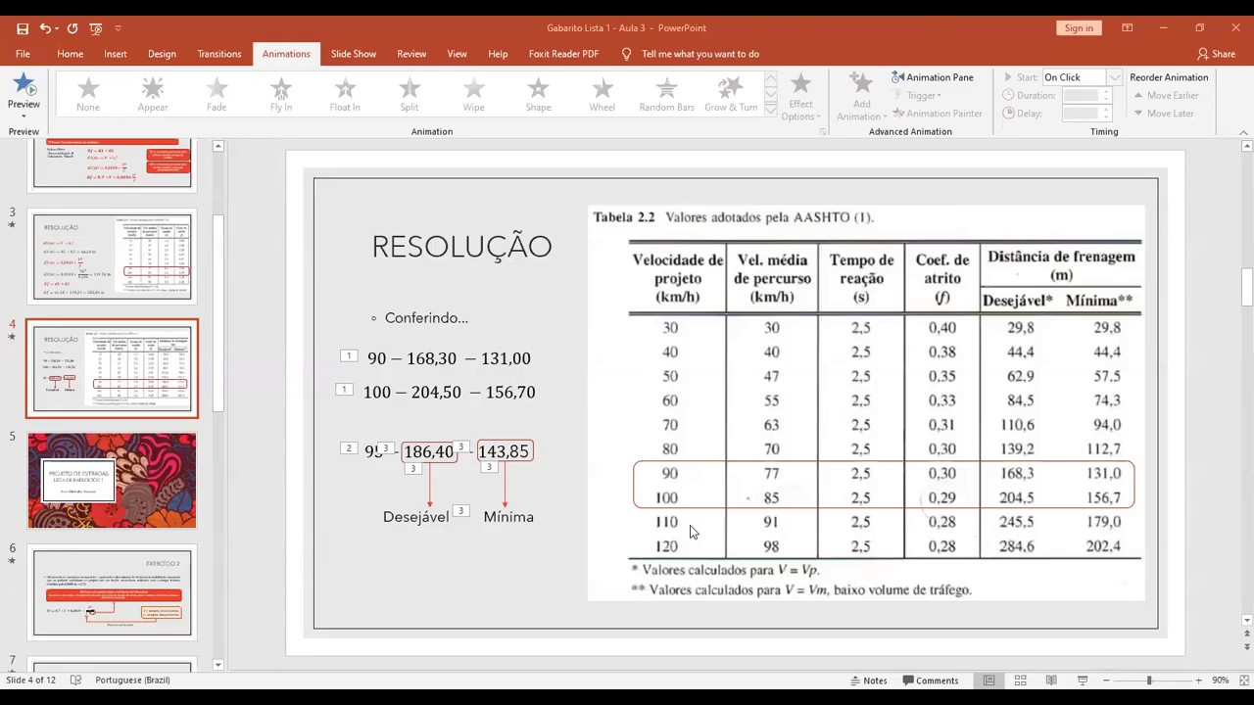Click zoom in plus button

click(1198, 681)
